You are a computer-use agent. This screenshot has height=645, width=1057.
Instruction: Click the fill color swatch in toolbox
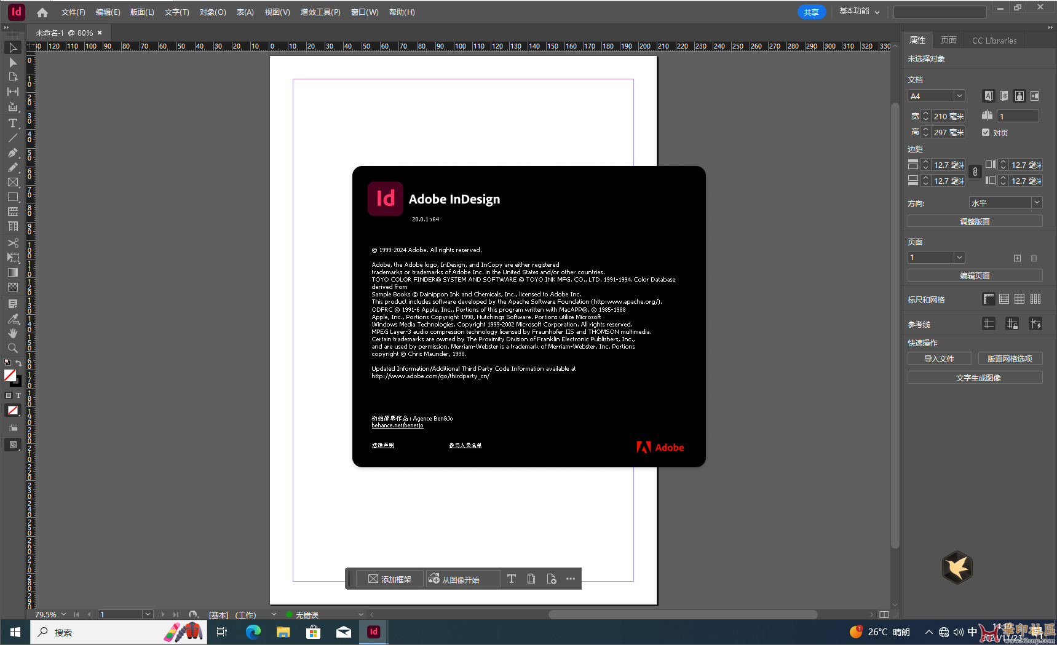10,375
